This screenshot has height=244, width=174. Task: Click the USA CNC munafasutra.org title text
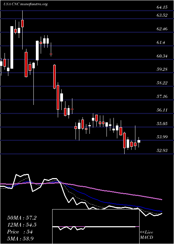coord(25,4)
